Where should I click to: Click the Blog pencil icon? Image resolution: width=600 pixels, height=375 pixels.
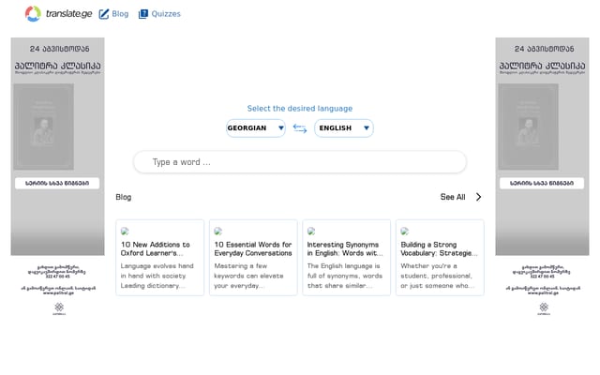tap(104, 14)
